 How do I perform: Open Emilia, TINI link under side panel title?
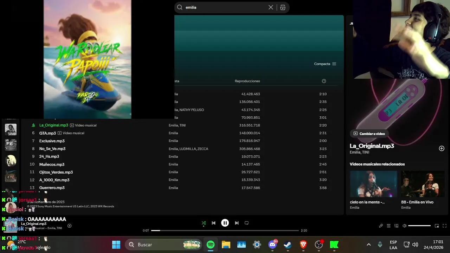pos(359,152)
